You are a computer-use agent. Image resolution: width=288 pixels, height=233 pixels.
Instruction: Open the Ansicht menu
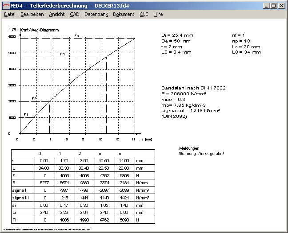(57, 14)
